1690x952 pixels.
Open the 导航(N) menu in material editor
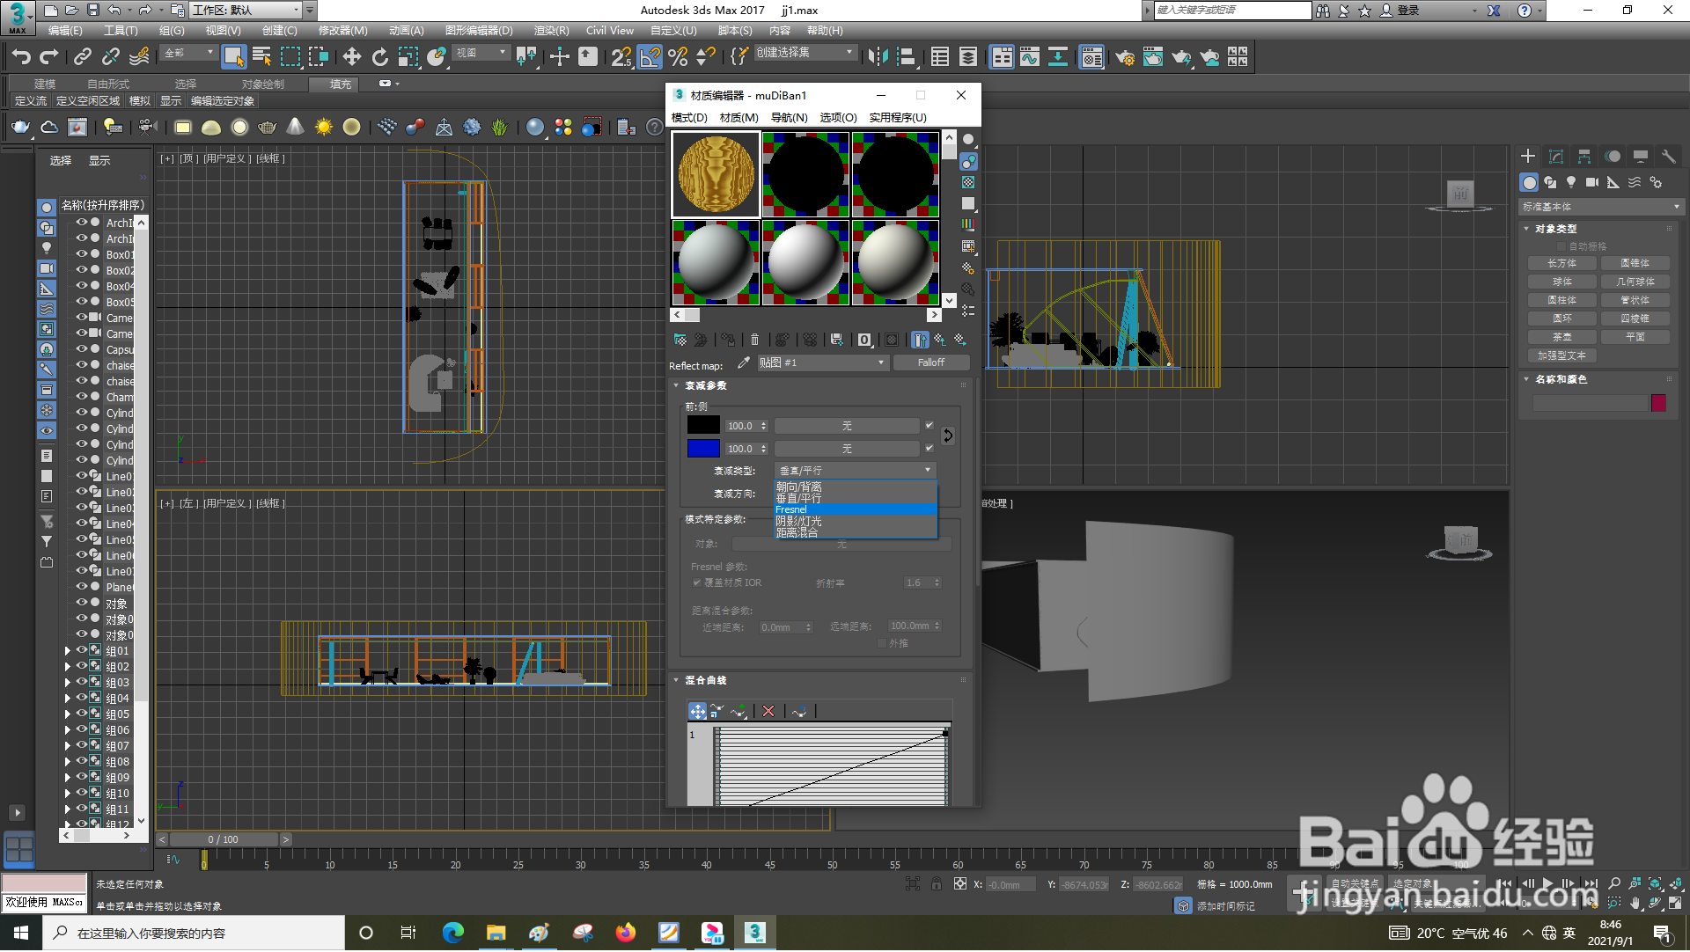[x=789, y=117]
